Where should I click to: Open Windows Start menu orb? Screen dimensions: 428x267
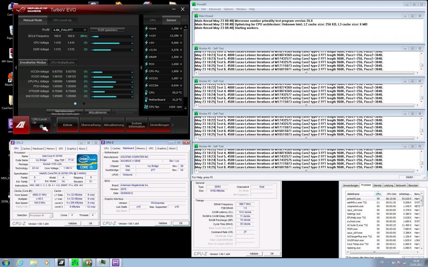6,263
